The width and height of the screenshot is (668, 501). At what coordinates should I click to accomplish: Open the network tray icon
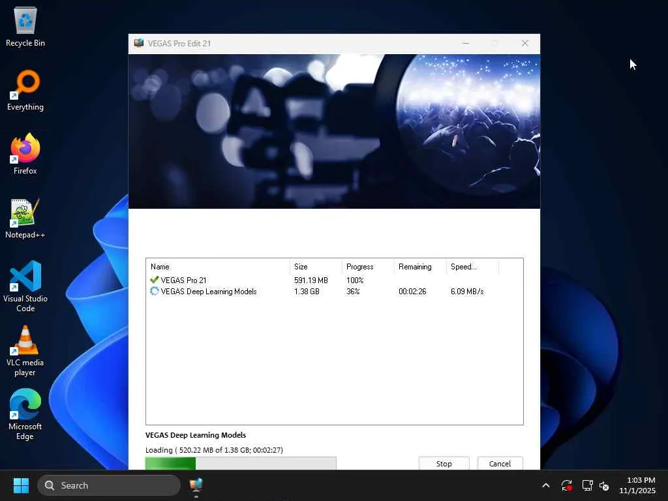coord(588,485)
